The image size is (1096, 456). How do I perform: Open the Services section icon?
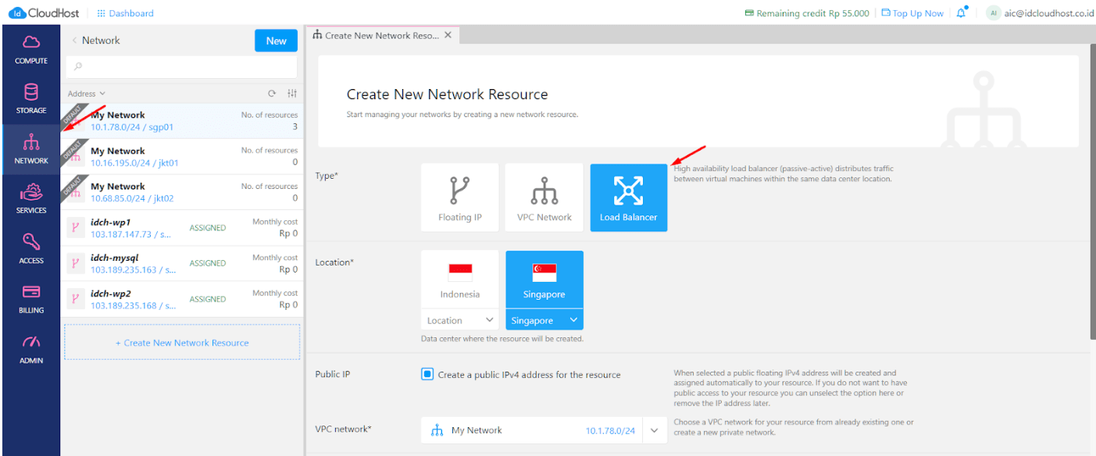pos(31,192)
